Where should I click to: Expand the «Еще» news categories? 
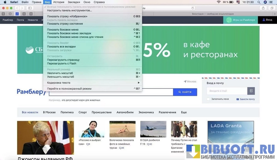tap(184, 112)
